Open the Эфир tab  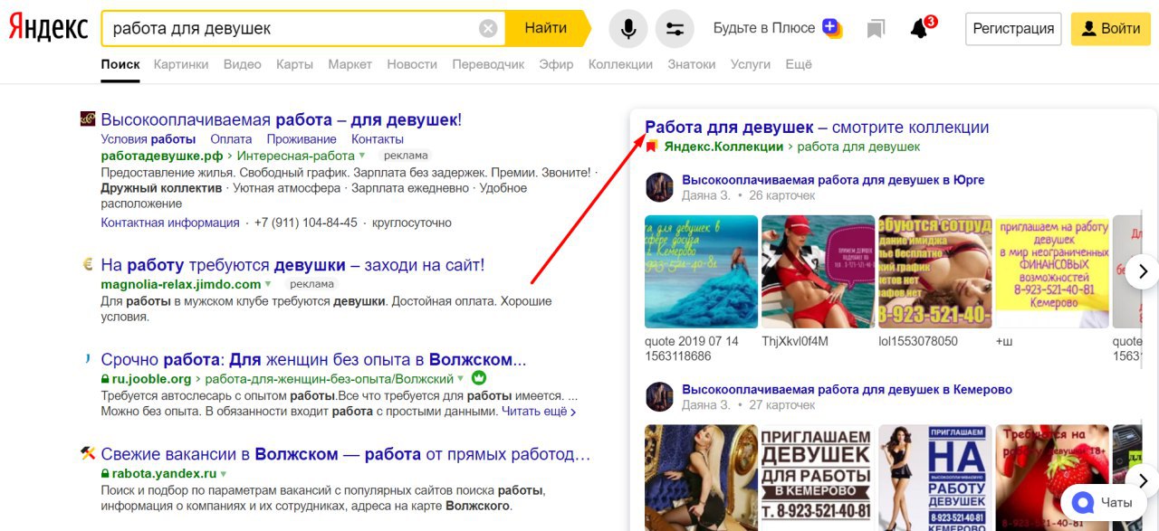556,64
